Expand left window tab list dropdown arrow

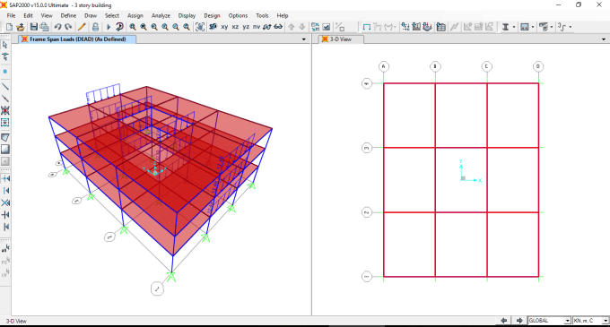tap(304, 39)
